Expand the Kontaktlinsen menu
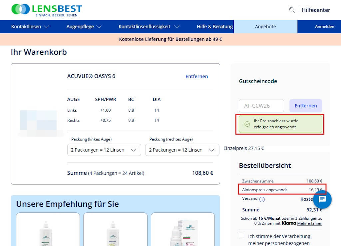 point(30,27)
